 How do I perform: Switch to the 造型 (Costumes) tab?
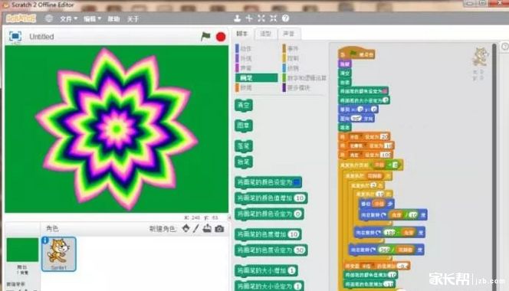265,34
